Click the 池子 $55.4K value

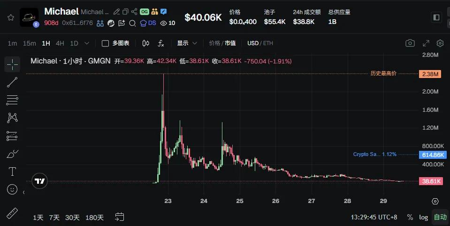[x=275, y=22]
